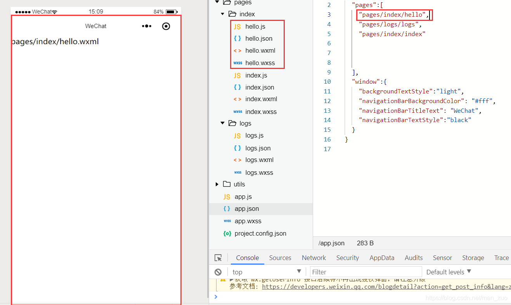Click the JS icon beside hello.js
This screenshot has width=511, height=305.
pyautogui.click(x=237, y=27)
